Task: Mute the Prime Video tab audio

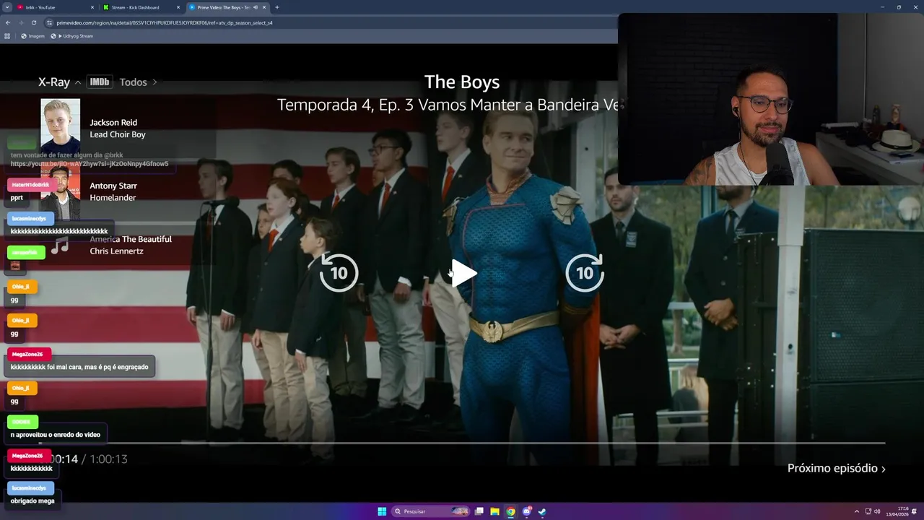Action: (x=256, y=7)
